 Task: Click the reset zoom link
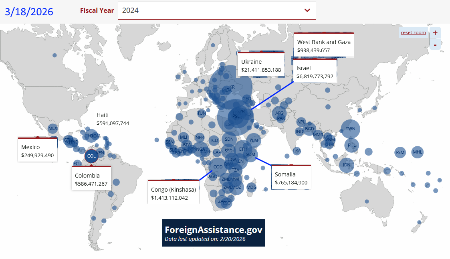[x=413, y=32]
